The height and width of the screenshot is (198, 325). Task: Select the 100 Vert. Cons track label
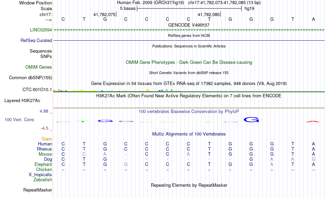pyautogui.click(x=19, y=119)
